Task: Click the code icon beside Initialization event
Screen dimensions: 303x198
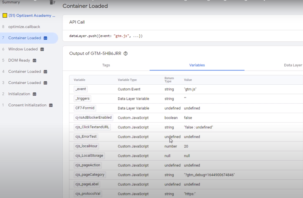Action: coord(34,94)
